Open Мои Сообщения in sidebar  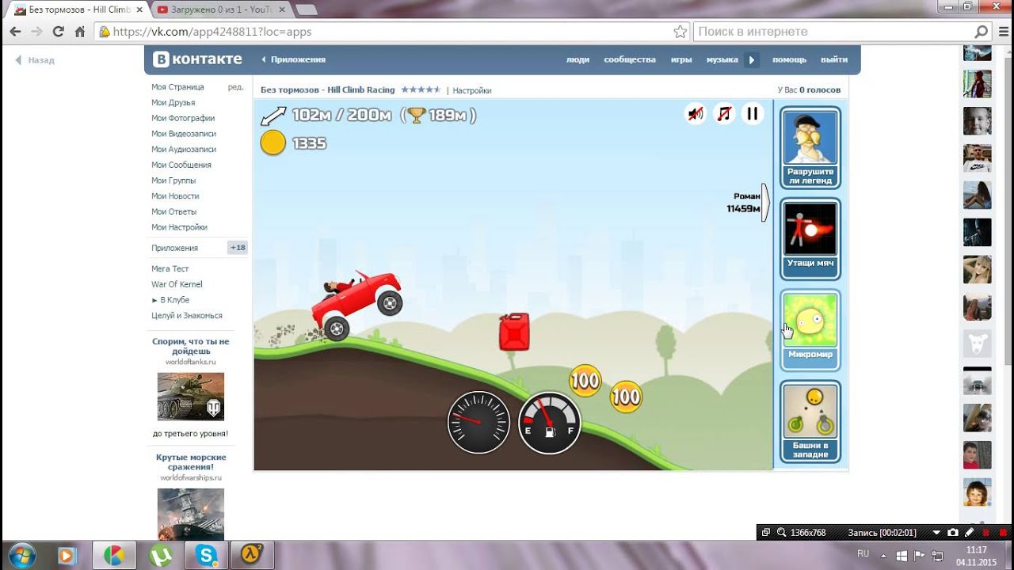click(181, 165)
